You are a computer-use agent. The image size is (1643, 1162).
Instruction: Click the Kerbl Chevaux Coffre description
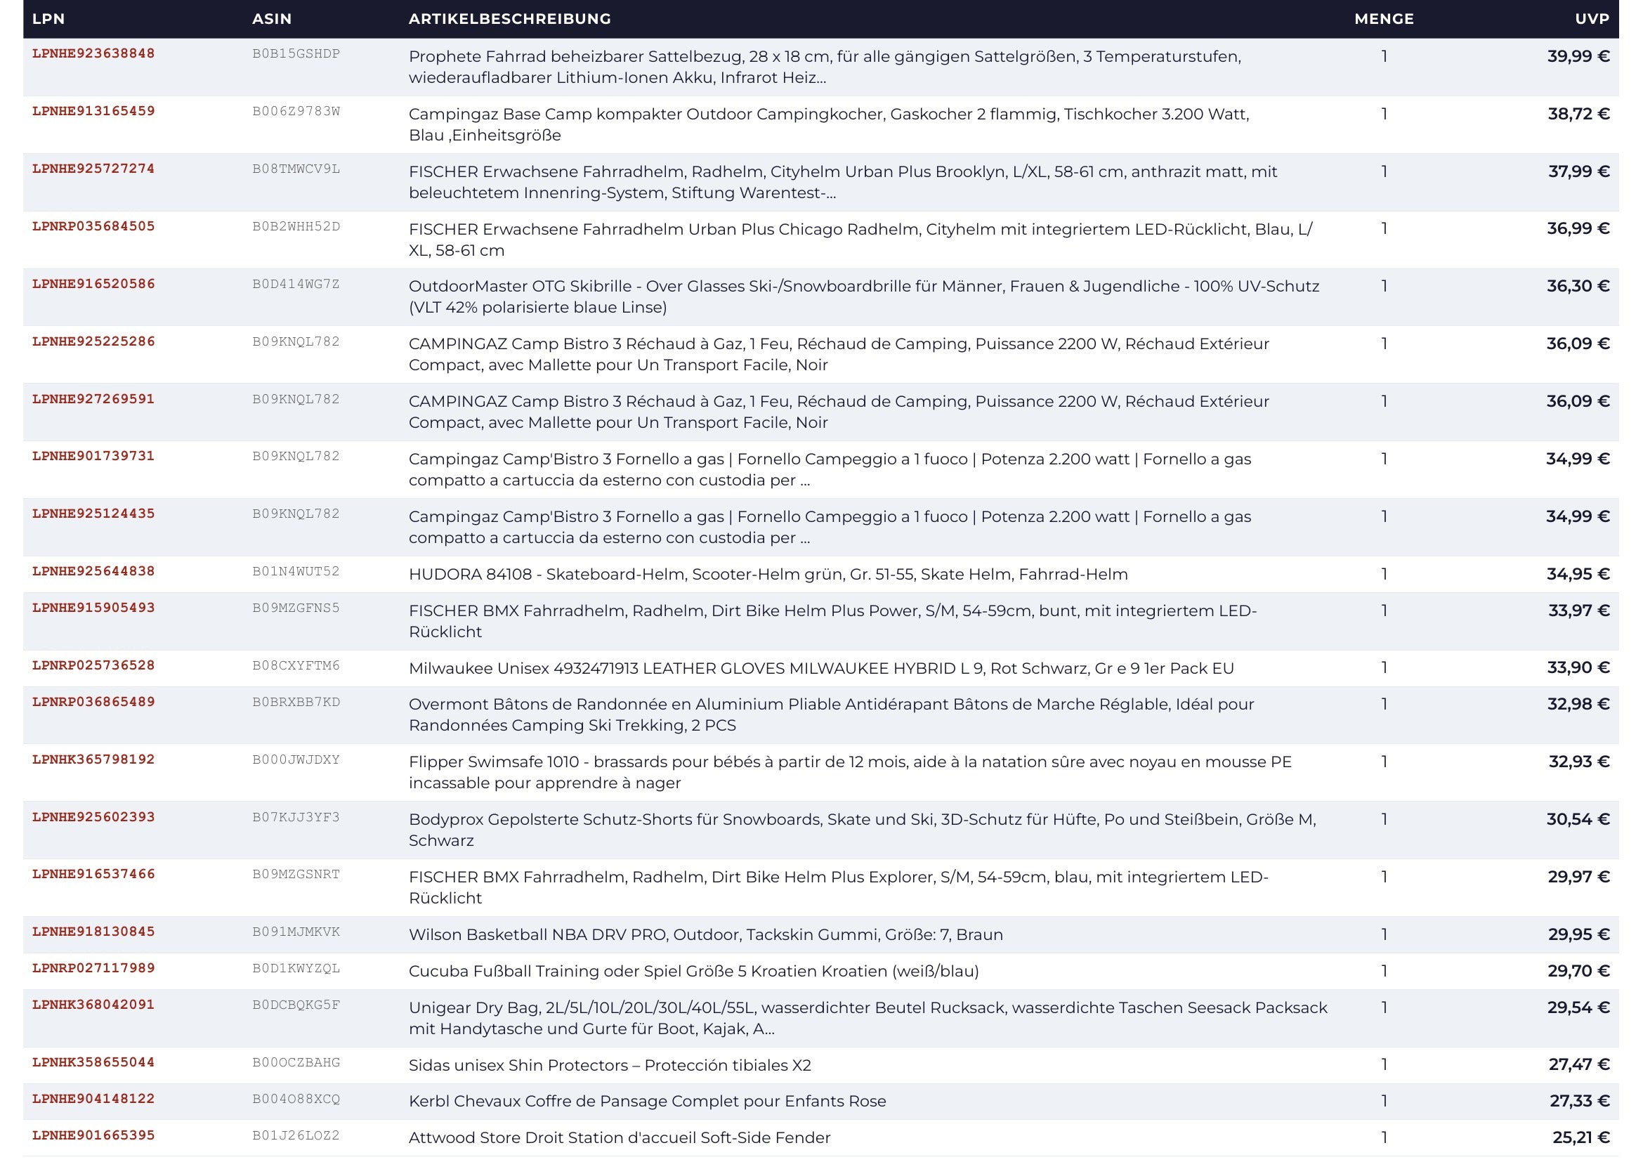[647, 1101]
